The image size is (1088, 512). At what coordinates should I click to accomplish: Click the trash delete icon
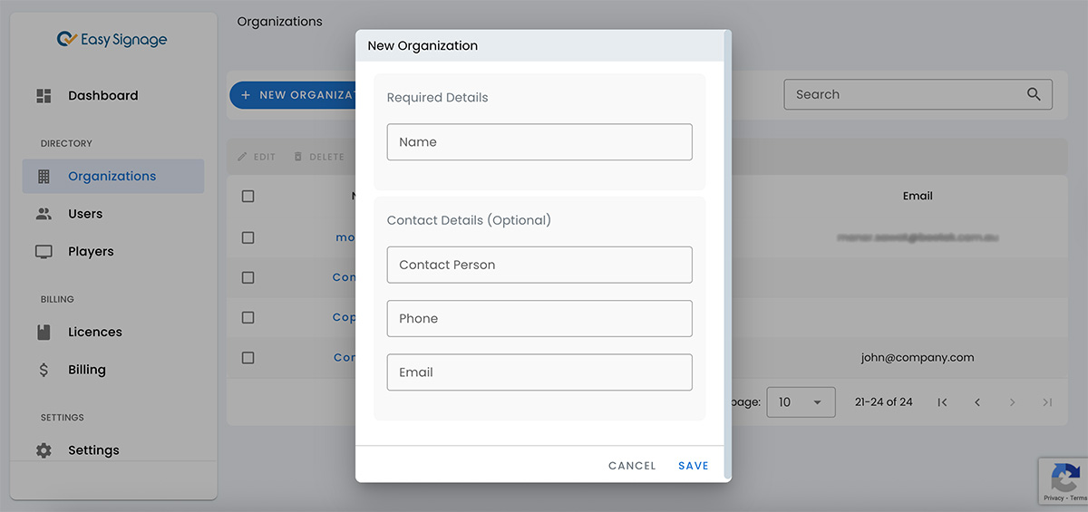point(298,157)
